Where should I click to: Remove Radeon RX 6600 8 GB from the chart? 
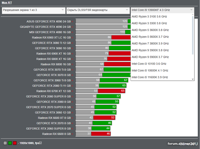(72, 134)
